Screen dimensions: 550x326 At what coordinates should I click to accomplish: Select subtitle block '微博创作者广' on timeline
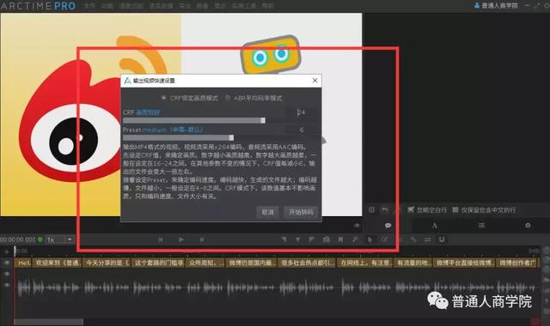pyautogui.click(x=516, y=263)
